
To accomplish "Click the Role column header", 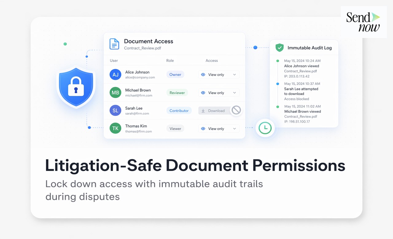I will (170, 61).
